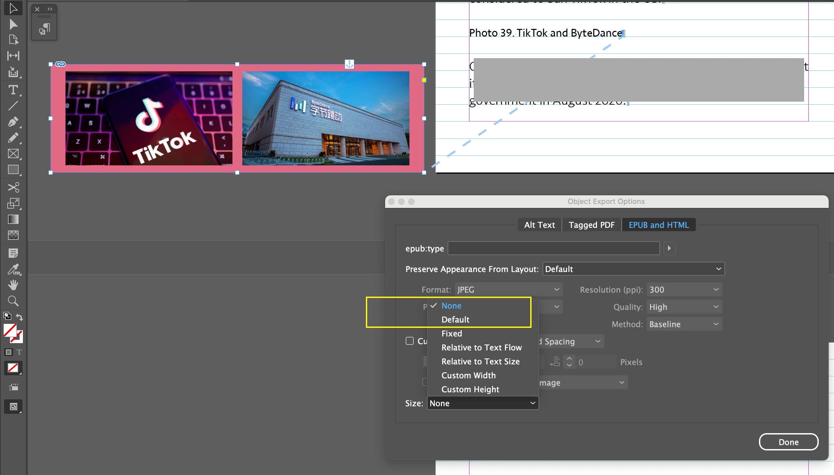The width and height of the screenshot is (834, 475).
Task: Select the Rectangle Frame tool
Action: pyautogui.click(x=13, y=154)
